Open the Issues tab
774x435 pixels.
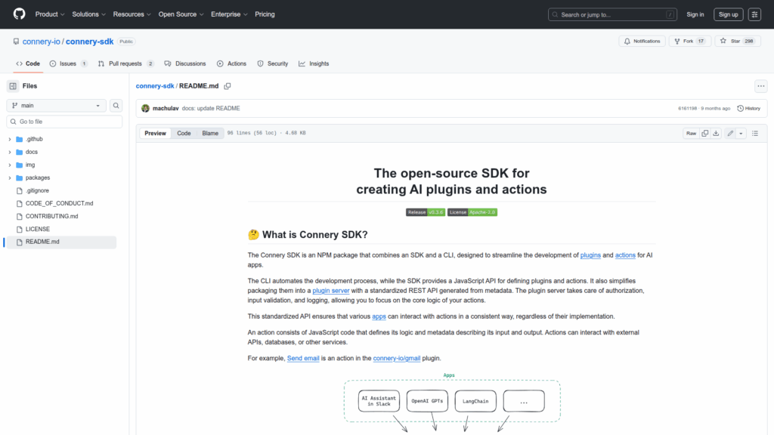pos(68,63)
